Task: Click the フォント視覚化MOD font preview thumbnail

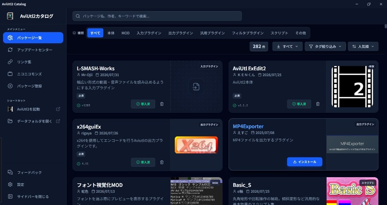Action: [x=196, y=191]
